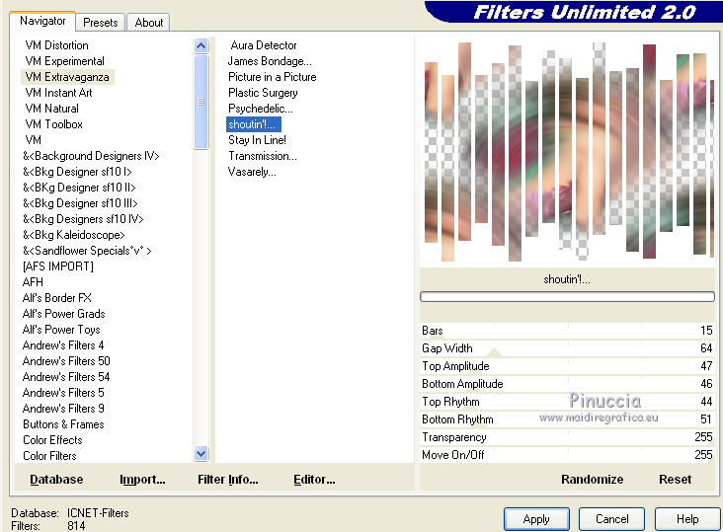Image resolution: width=723 pixels, height=532 pixels.
Task: Click the Import... button
Action: pyautogui.click(x=142, y=480)
